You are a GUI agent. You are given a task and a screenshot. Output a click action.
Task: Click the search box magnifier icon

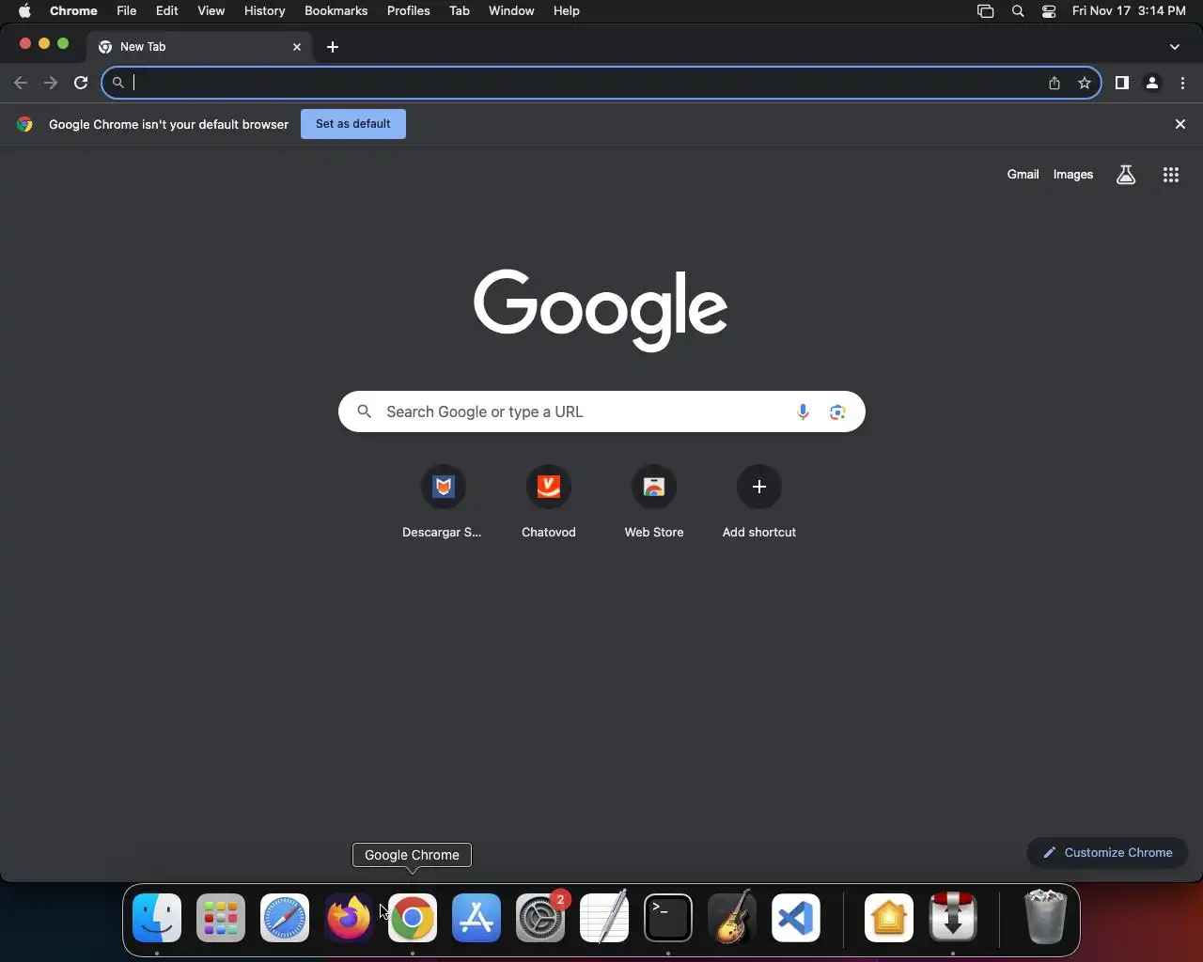(365, 411)
